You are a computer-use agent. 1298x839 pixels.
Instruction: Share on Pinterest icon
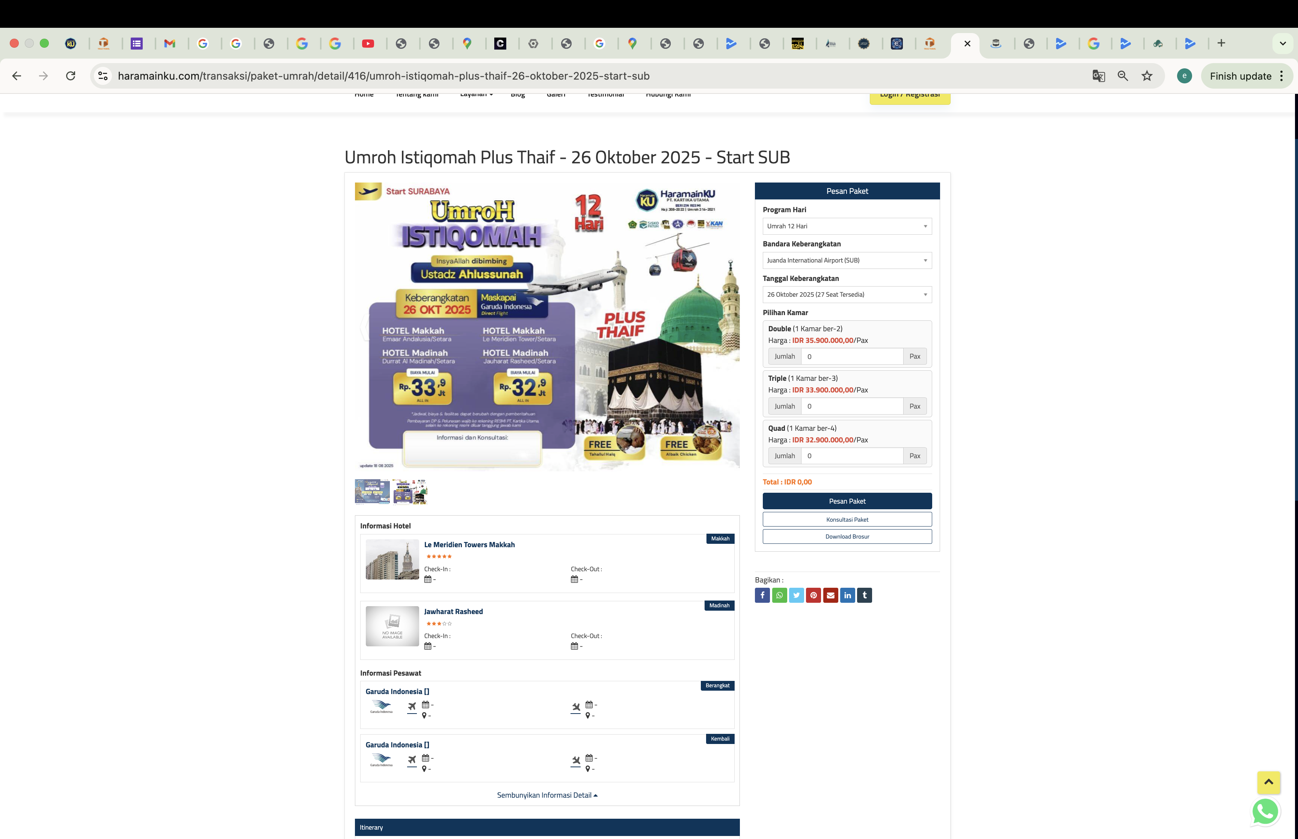click(x=813, y=595)
